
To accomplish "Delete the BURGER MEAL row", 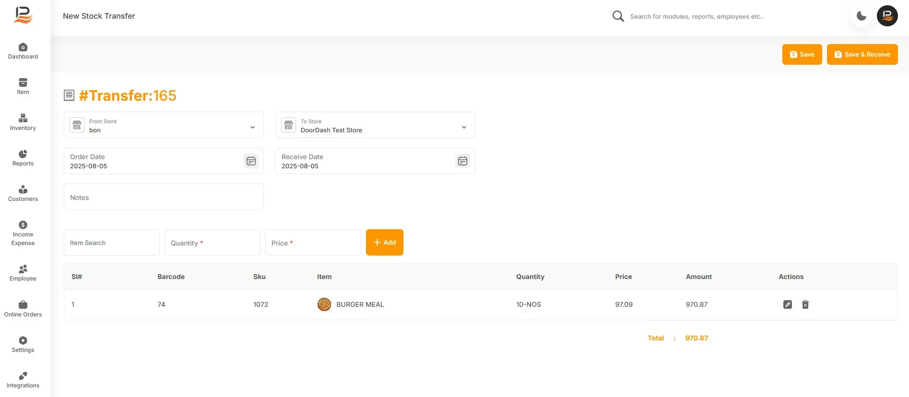I will 805,304.
